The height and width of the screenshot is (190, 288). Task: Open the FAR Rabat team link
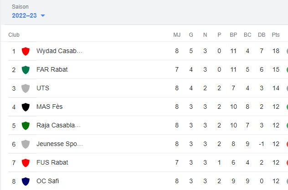pos(52,69)
